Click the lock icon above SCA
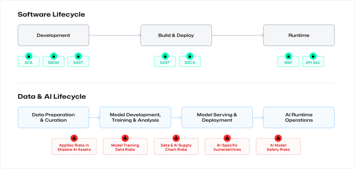Image resolution: width=355 pixels, height=169 pixels. click(28, 56)
